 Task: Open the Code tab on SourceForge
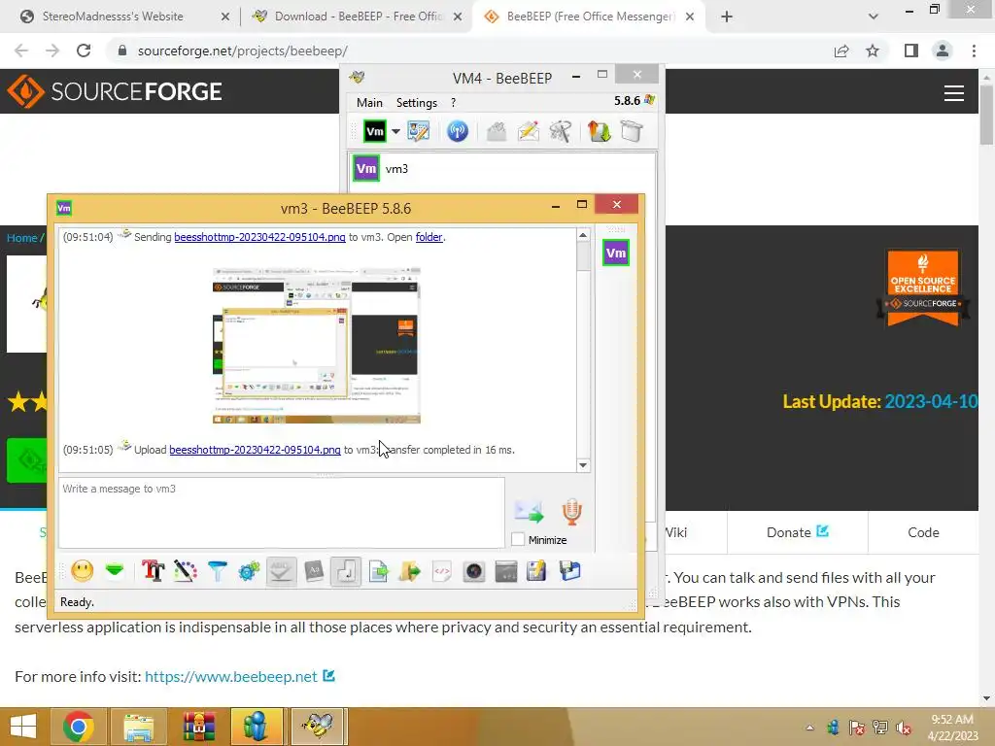coord(923,532)
